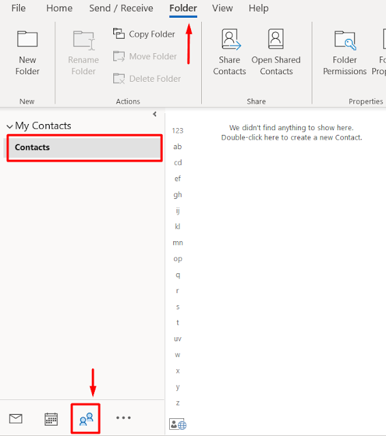Image resolution: width=386 pixels, height=436 pixels.
Task: Select the Folder tab
Action: pos(183,8)
